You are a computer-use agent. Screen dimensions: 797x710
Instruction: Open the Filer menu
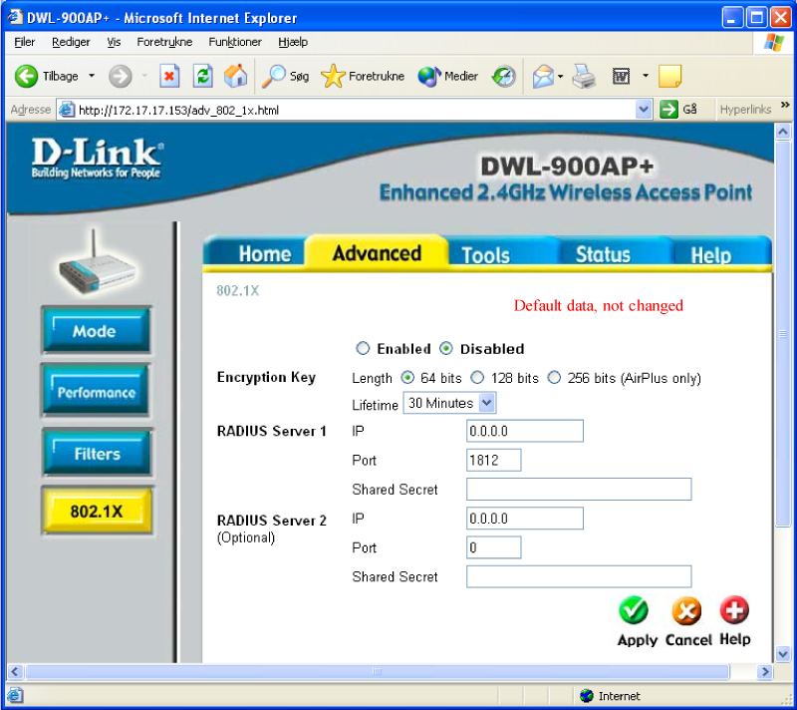(24, 42)
